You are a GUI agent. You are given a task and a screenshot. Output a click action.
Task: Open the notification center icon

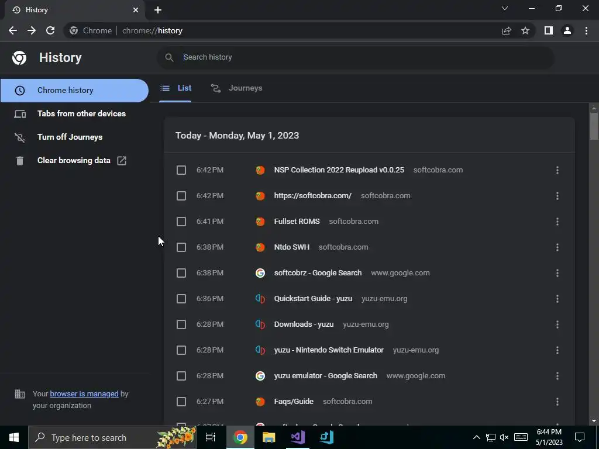click(x=580, y=437)
